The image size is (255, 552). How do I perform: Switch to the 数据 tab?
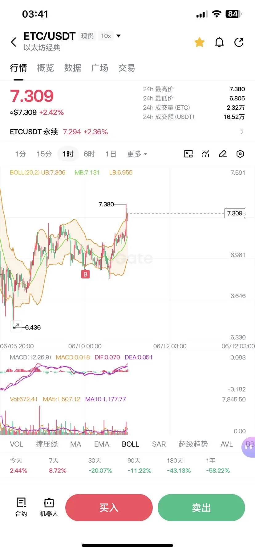73,68
